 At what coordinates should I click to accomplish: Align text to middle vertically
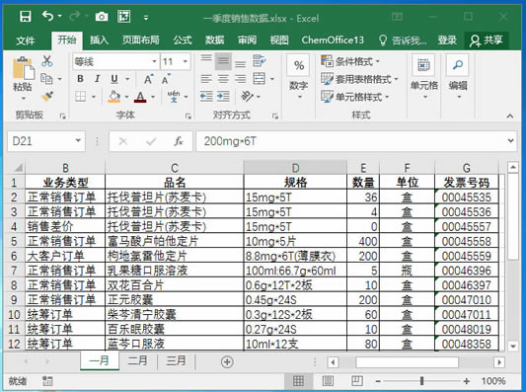tap(223, 61)
